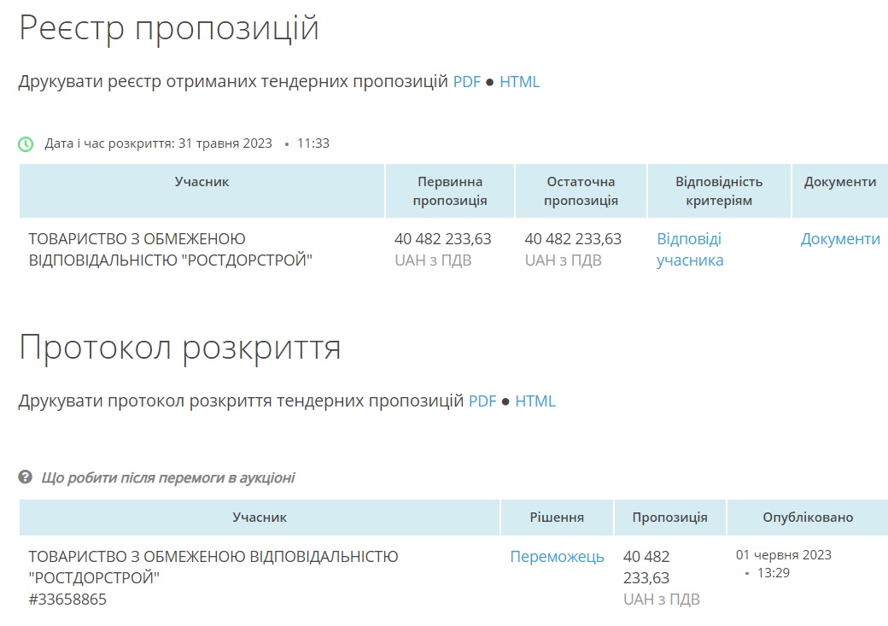
Task: Click the 'Реєстр пропозицій' heading
Action: pos(169,28)
